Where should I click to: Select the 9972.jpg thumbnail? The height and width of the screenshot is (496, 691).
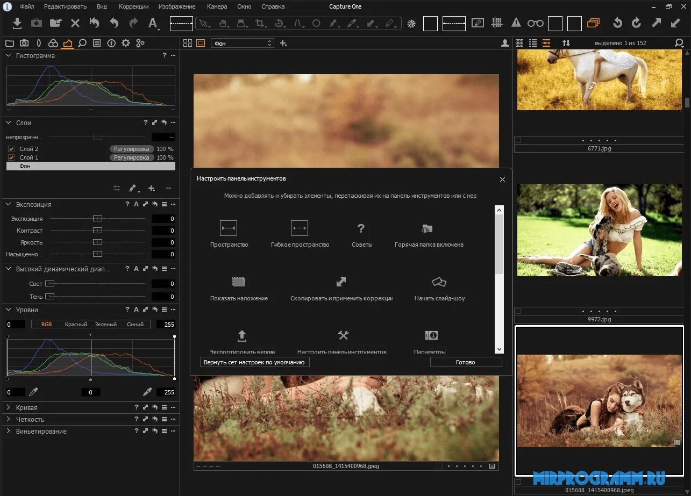[599, 231]
